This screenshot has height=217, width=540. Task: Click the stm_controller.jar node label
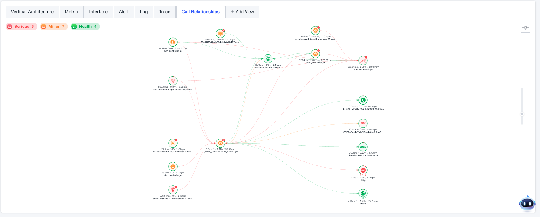[173, 175]
